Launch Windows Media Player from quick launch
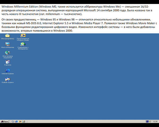This screenshot has height=127, width=159. 20,121
